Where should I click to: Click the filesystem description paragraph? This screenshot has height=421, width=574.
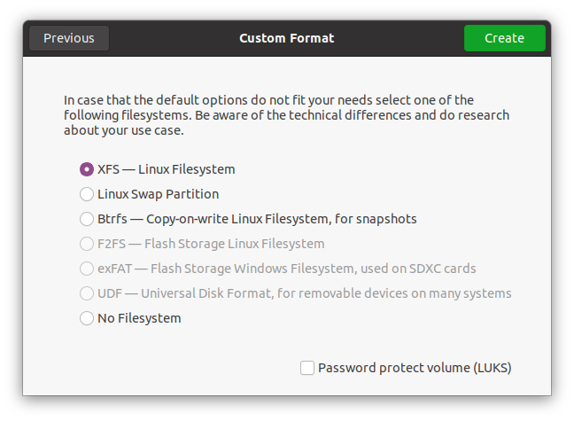[286, 115]
